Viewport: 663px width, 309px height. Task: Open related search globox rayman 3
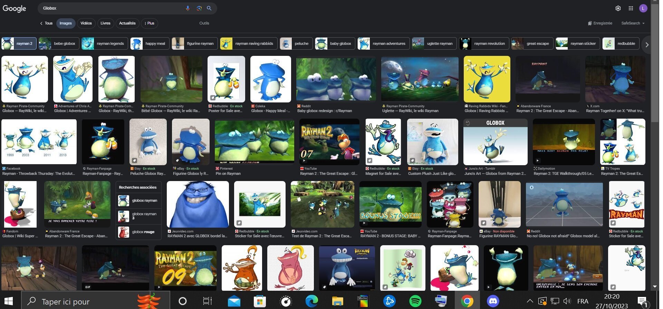click(x=138, y=216)
